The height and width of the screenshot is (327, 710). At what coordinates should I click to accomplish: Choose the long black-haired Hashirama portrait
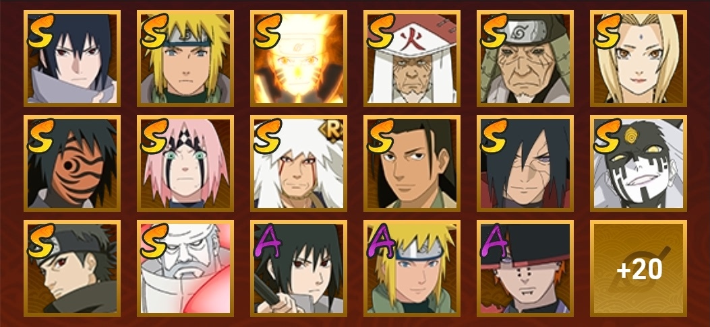pos(411,163)
